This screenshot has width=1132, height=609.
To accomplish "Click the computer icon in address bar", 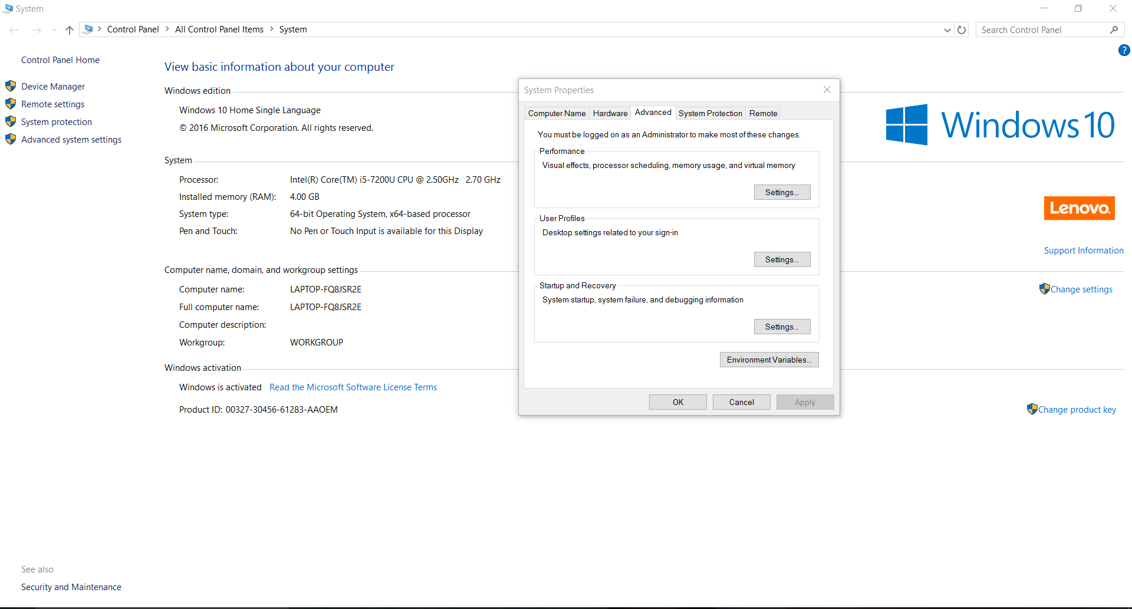I will [x=88, y=29].
